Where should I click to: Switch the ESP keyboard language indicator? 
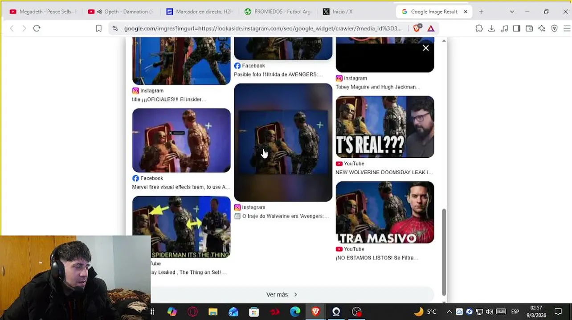[x=515, y=312]
